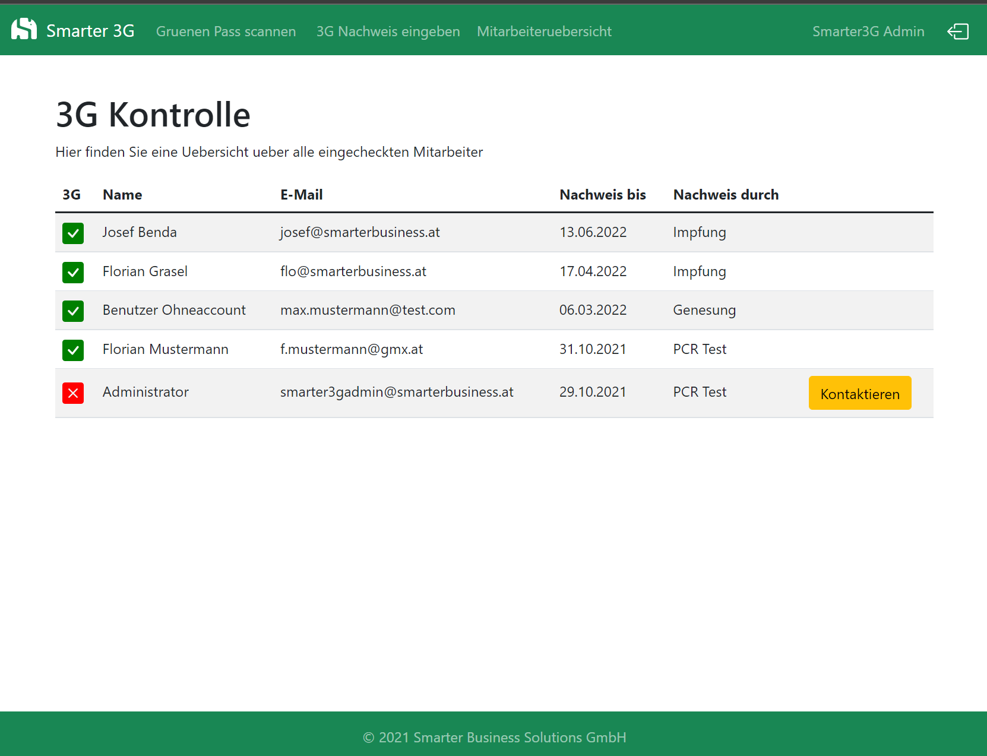
Task: Open Gruenen Pass scannen page
Action: pos(226,31)
